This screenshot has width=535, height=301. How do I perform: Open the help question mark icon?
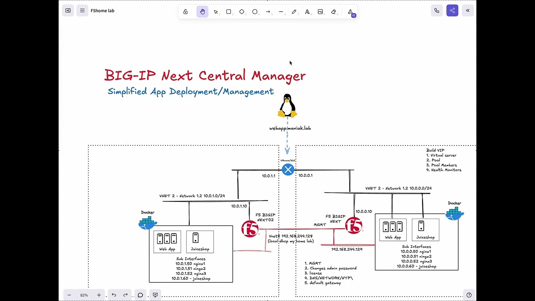(469, 295)
